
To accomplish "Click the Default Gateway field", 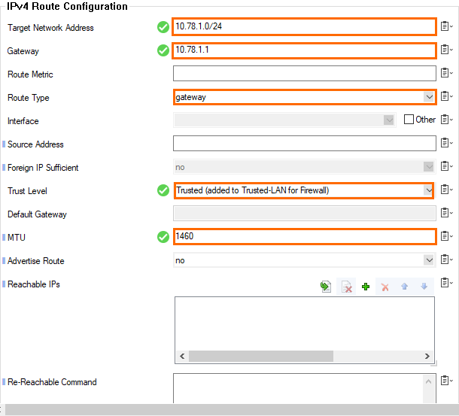I will [305, 213].
